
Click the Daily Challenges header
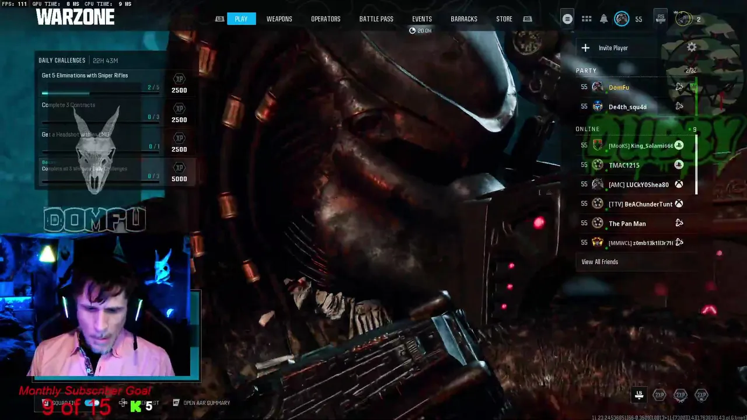pos(62,61)
